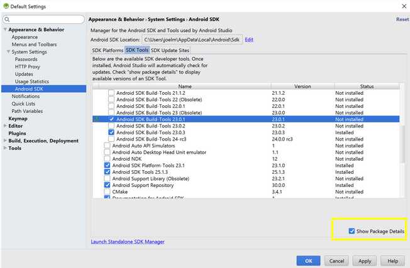
Task: Click the search magnifier icon
Action: pos(7,19)
